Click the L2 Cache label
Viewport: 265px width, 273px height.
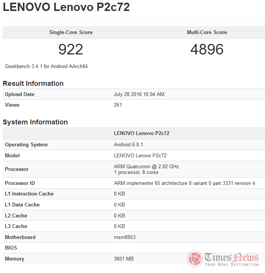pos(16,216)
